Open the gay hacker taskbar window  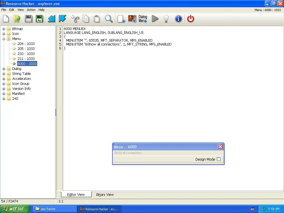54,209
